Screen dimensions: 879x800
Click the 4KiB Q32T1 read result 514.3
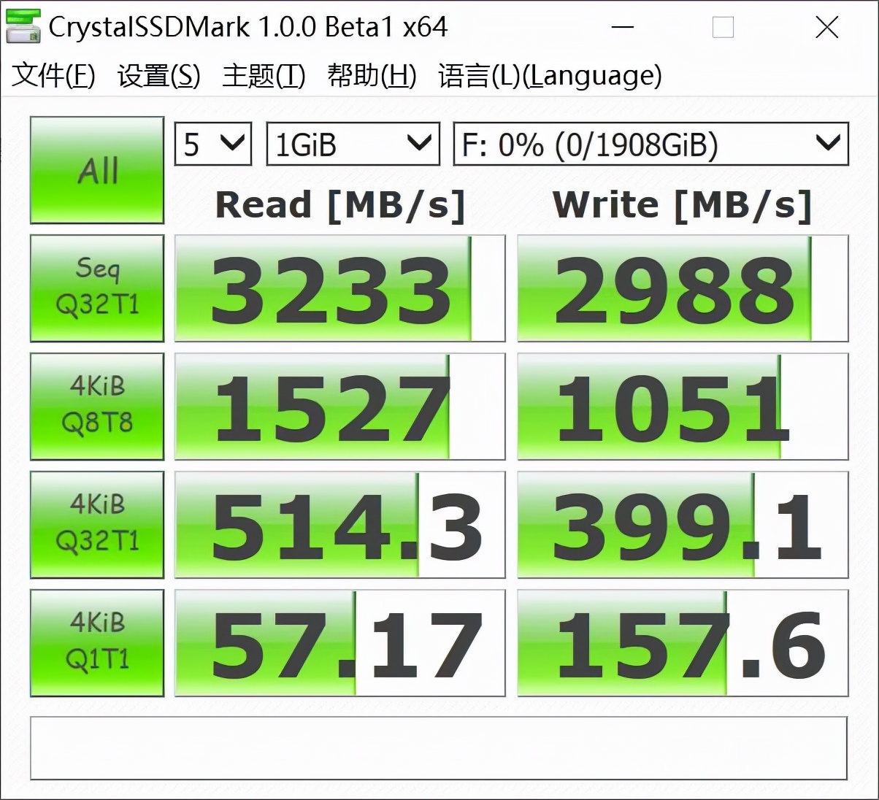click(x=340, y=525)
